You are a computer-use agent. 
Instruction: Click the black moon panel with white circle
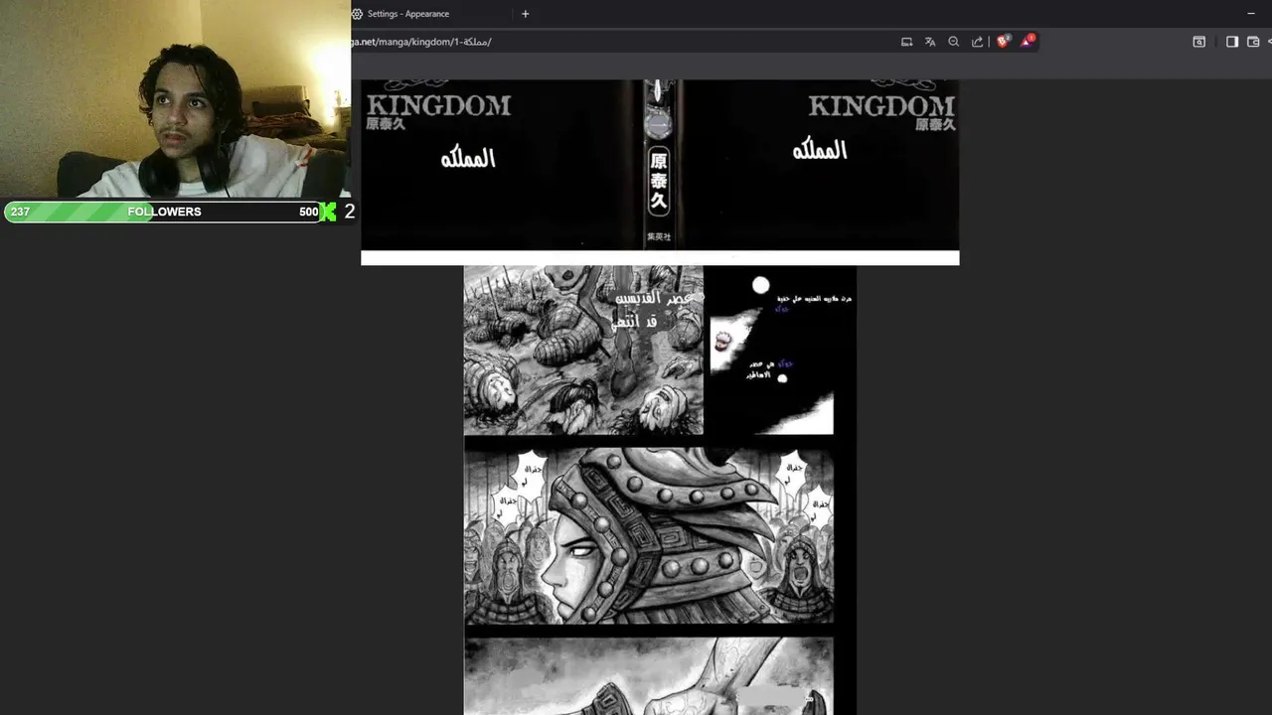[770, 351]
